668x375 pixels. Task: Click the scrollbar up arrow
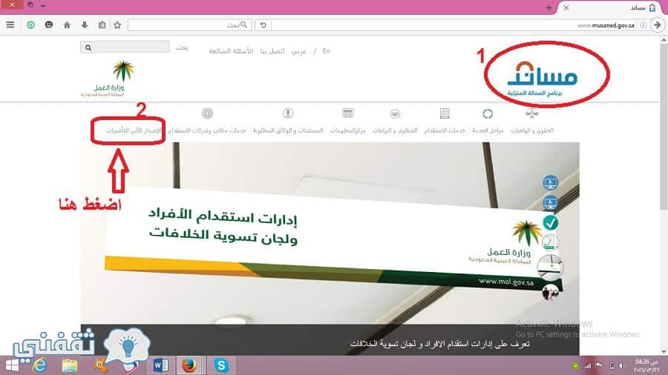tap(664, 39)
